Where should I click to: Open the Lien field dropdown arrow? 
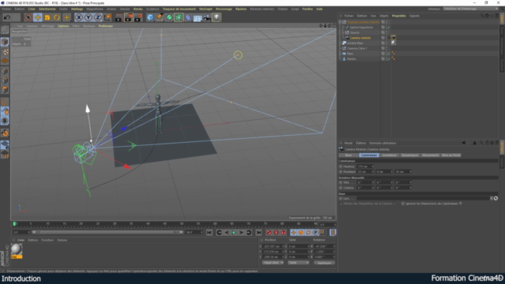point(492,198)
